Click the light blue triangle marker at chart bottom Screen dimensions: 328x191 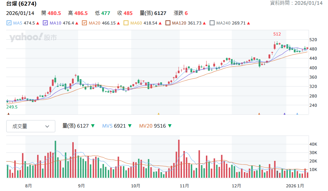pos(297,114)
